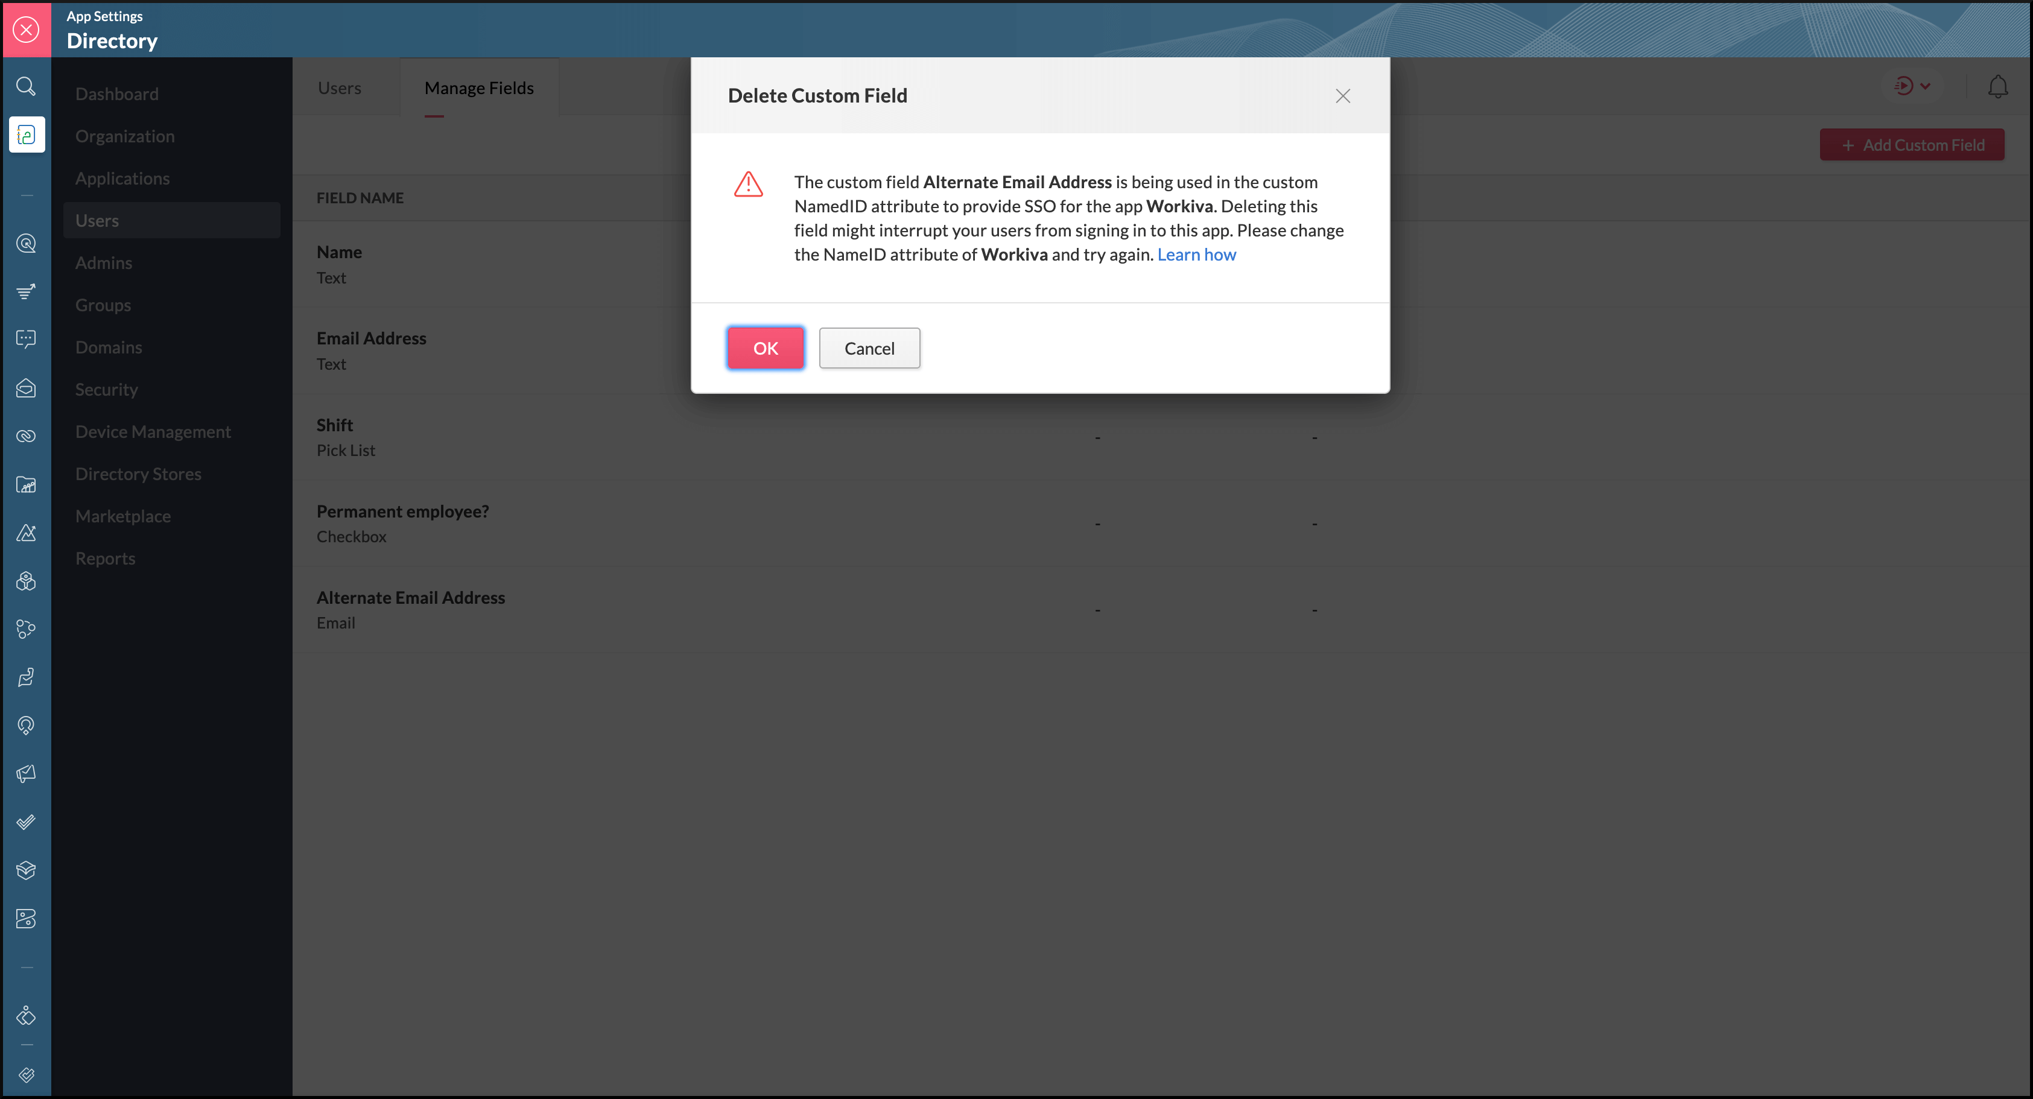Expand the red play-icon dropdown near the bell
Screen dimensions: 2033x1099
point(1912,86)
